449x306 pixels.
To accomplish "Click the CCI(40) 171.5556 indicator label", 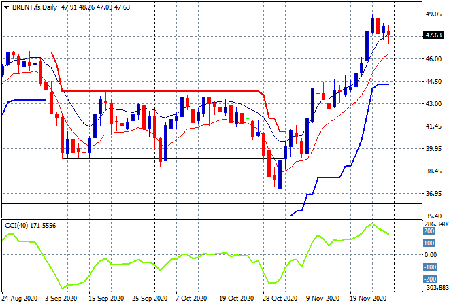I will [31, 226].
